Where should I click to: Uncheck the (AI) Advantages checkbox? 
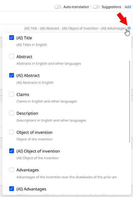pos(12,189)
